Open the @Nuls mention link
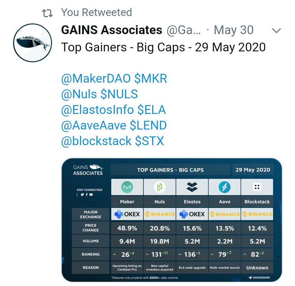 pyautogui.click(x=79, y=94)
